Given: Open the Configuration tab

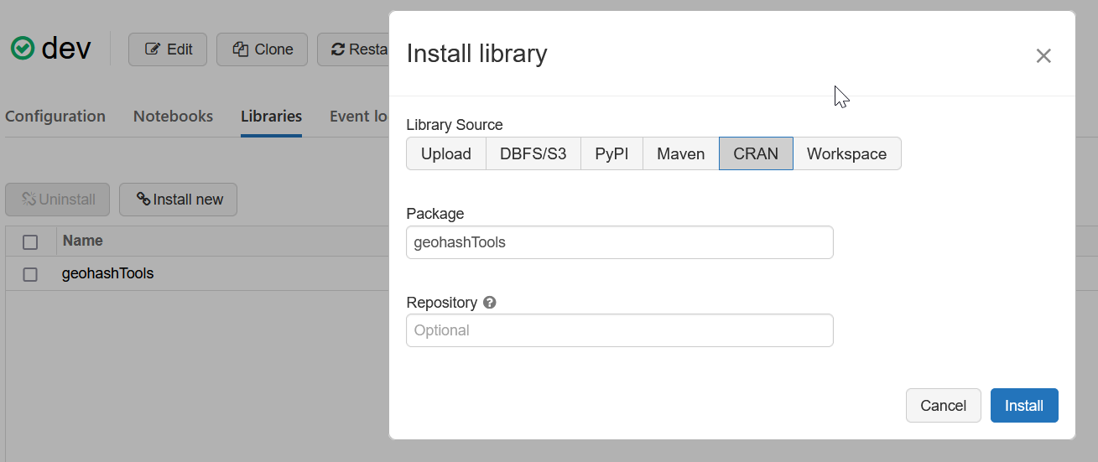Looking at the screenshot, I should 55,117.
